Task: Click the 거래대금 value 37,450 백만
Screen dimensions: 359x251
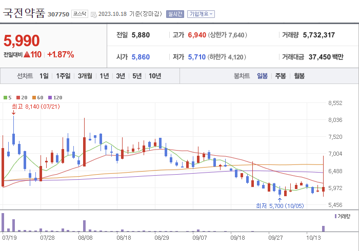Action: [x=326, y=57]
